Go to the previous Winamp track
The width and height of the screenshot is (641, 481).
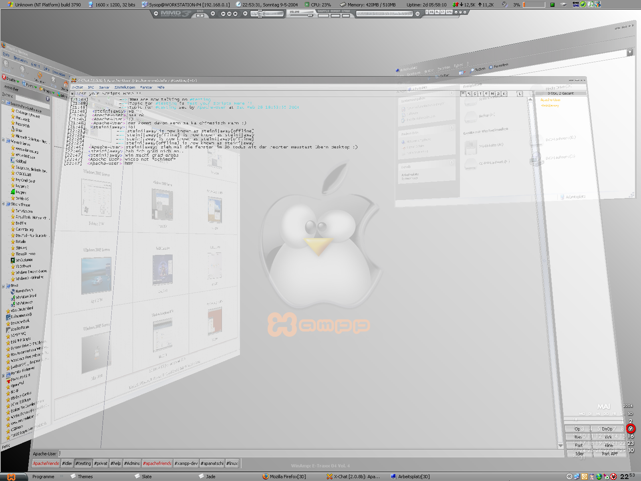pos(213,14)
